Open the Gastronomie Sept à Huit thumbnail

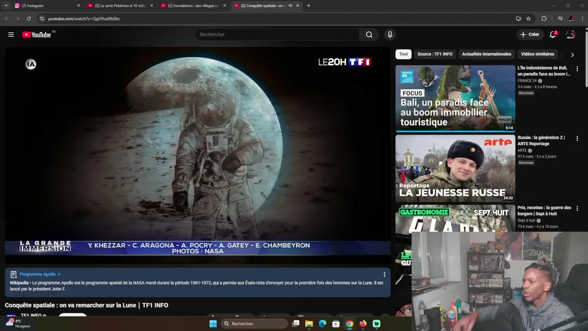pyautogui.click(x=455, y=218)
